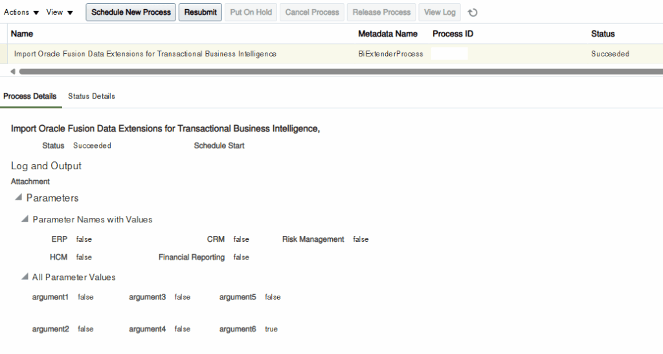Open the View menu
This screenshot has width=663, height=354.
tap(60, 12)
